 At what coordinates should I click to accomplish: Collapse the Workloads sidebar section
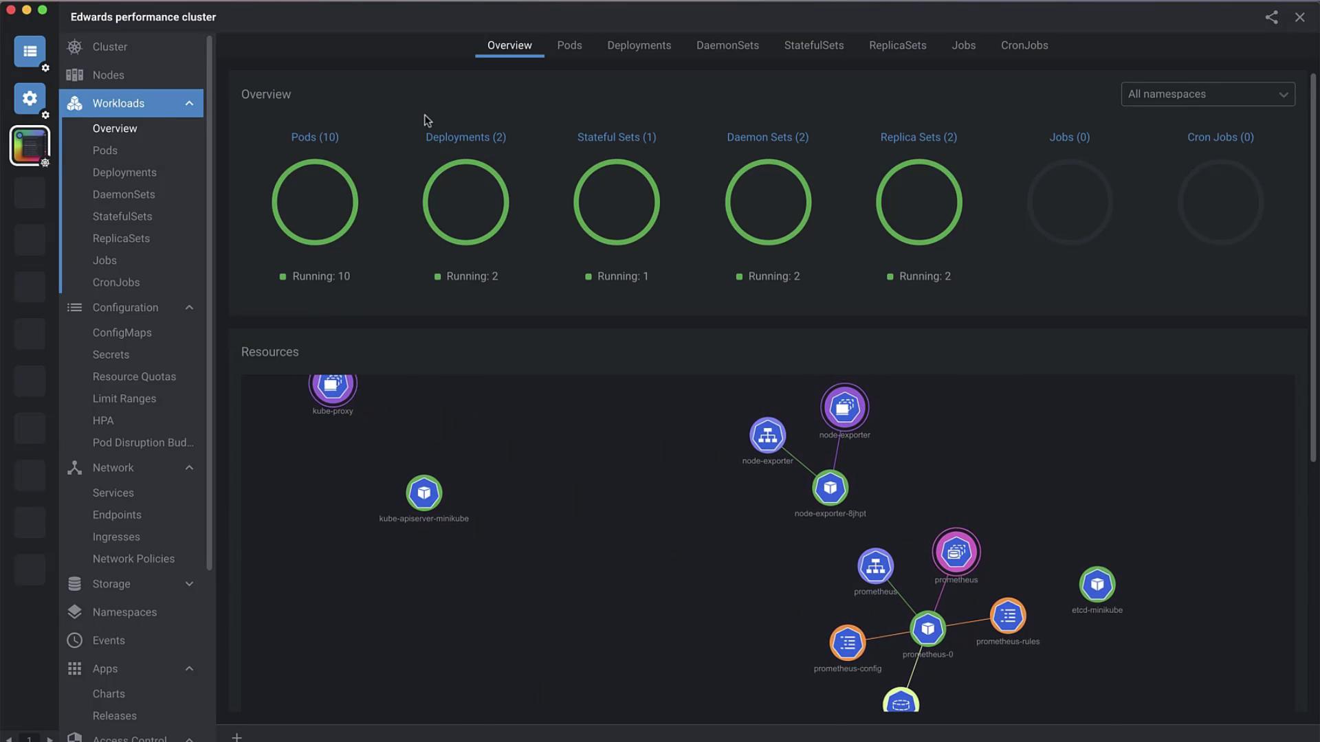(x=189, y=103)
